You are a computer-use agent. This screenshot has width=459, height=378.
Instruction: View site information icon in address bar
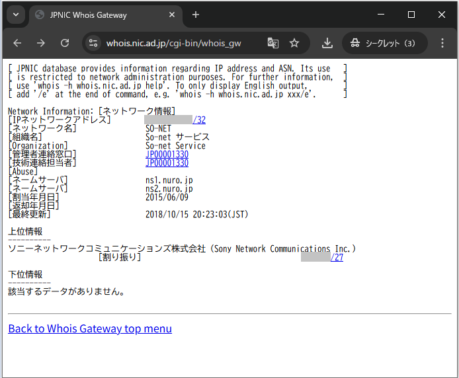point(93,43)
